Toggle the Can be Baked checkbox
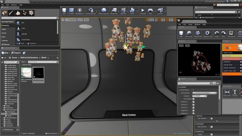 pyautogui.click(x=193, y=99)
